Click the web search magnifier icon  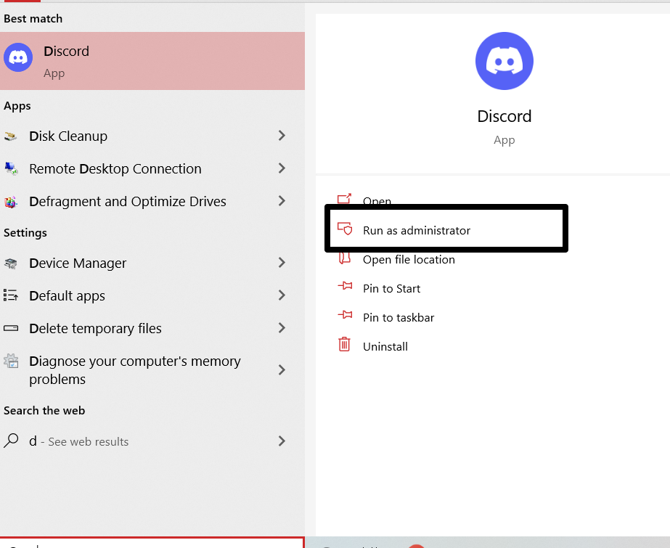[x=11, y=441]
